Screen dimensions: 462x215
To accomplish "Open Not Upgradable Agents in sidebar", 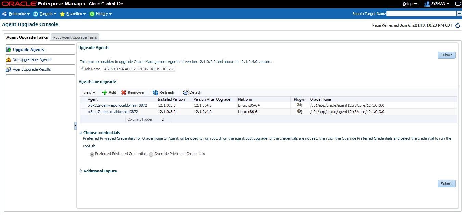I will click(x=32, y=59).
